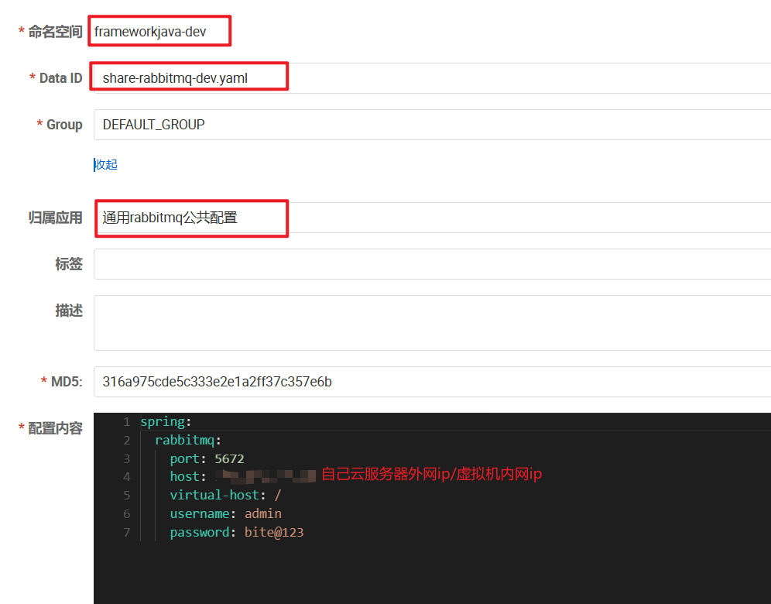Click the 'port: 5672' line
This screenshot has width=771, height=604.
(x=207, y=459)
